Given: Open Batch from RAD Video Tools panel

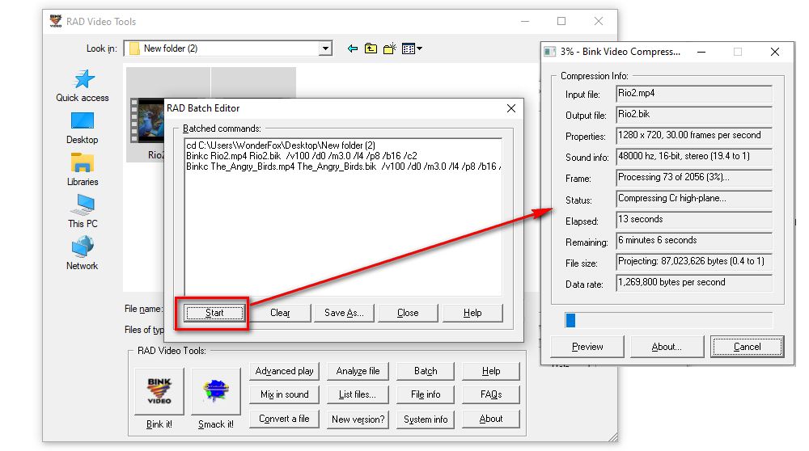Looking at the screenshot, I should click(x=426, y=371).
